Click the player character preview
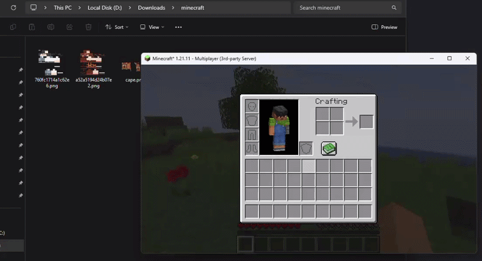This screenshot has height=261, width=482. [x=279, y=127]
